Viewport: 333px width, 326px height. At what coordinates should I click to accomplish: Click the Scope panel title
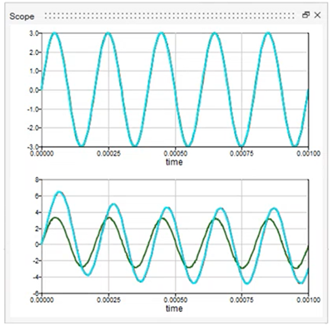tap(22, 16)
